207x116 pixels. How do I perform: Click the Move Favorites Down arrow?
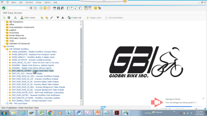pos(58,18)
